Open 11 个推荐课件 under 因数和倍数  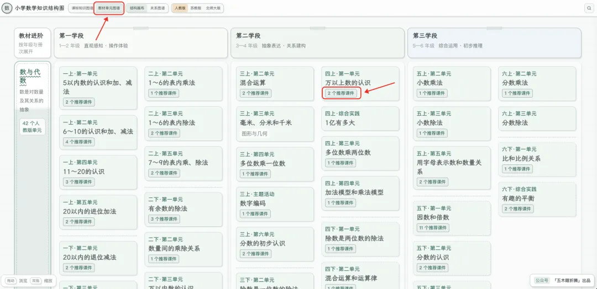[433, 228]
